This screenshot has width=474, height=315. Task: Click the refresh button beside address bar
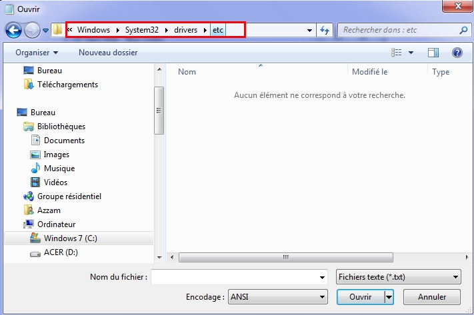tap(325, 30)
